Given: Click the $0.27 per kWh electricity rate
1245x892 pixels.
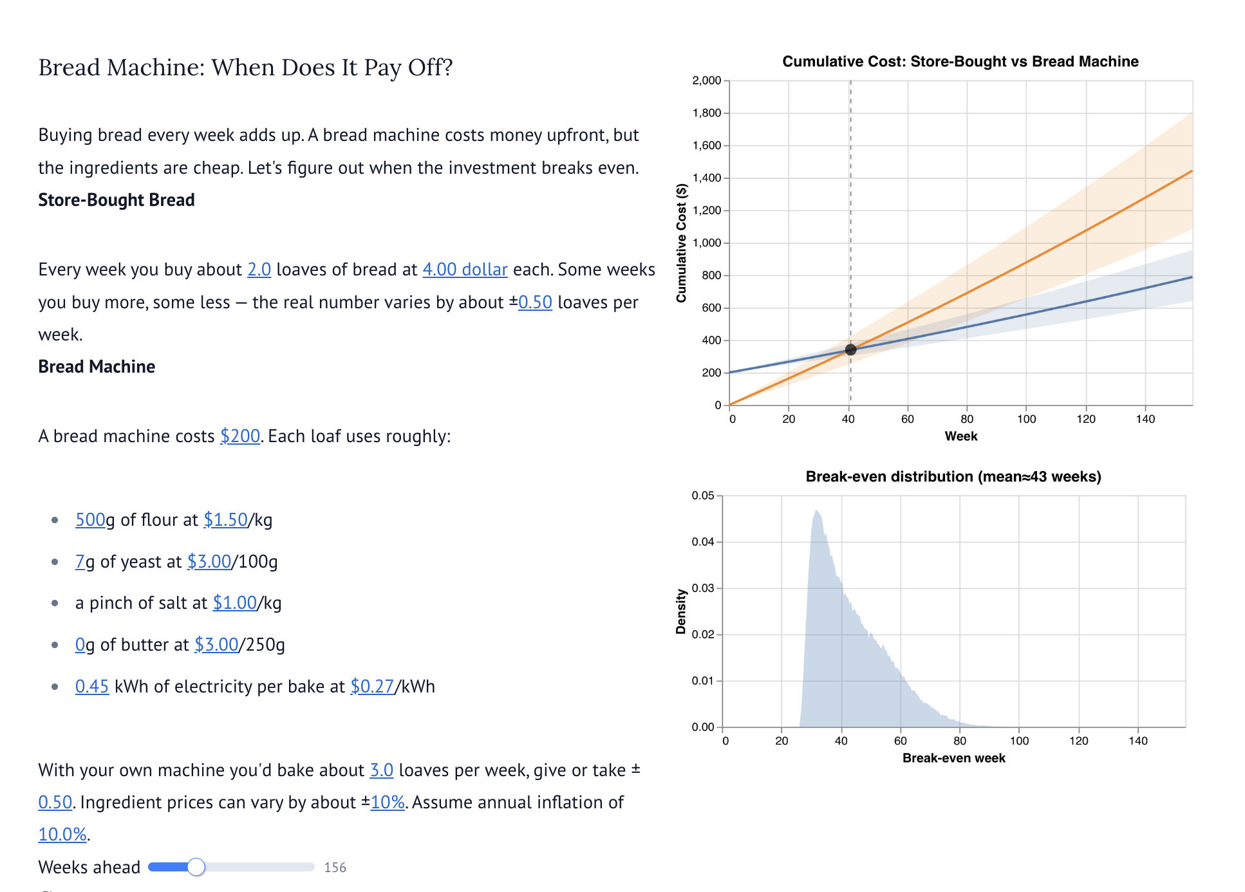Looking at the screenshot, I should point(372,687).
